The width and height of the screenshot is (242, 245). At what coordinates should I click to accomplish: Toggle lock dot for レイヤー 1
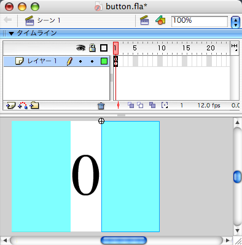click(92, 61)
